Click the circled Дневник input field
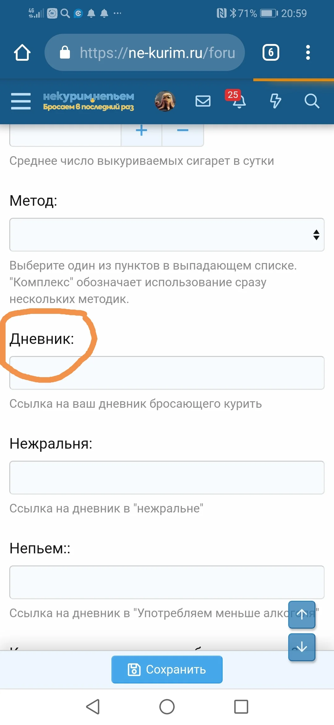This screenshot has width=334, height=725. click(x=167, y=373)
